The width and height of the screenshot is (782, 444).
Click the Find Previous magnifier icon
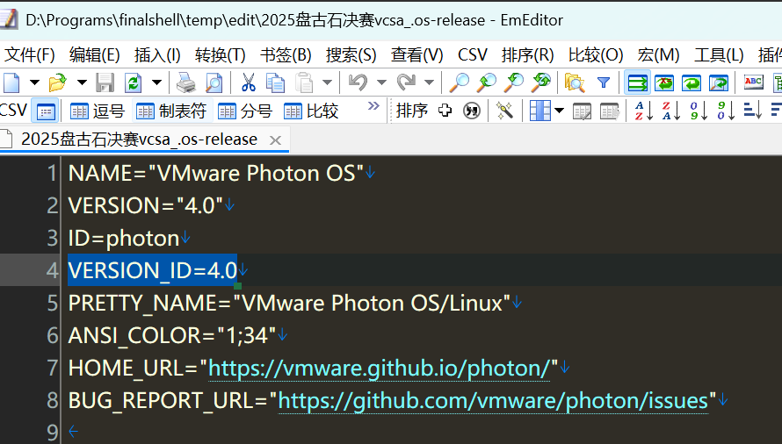513,82
